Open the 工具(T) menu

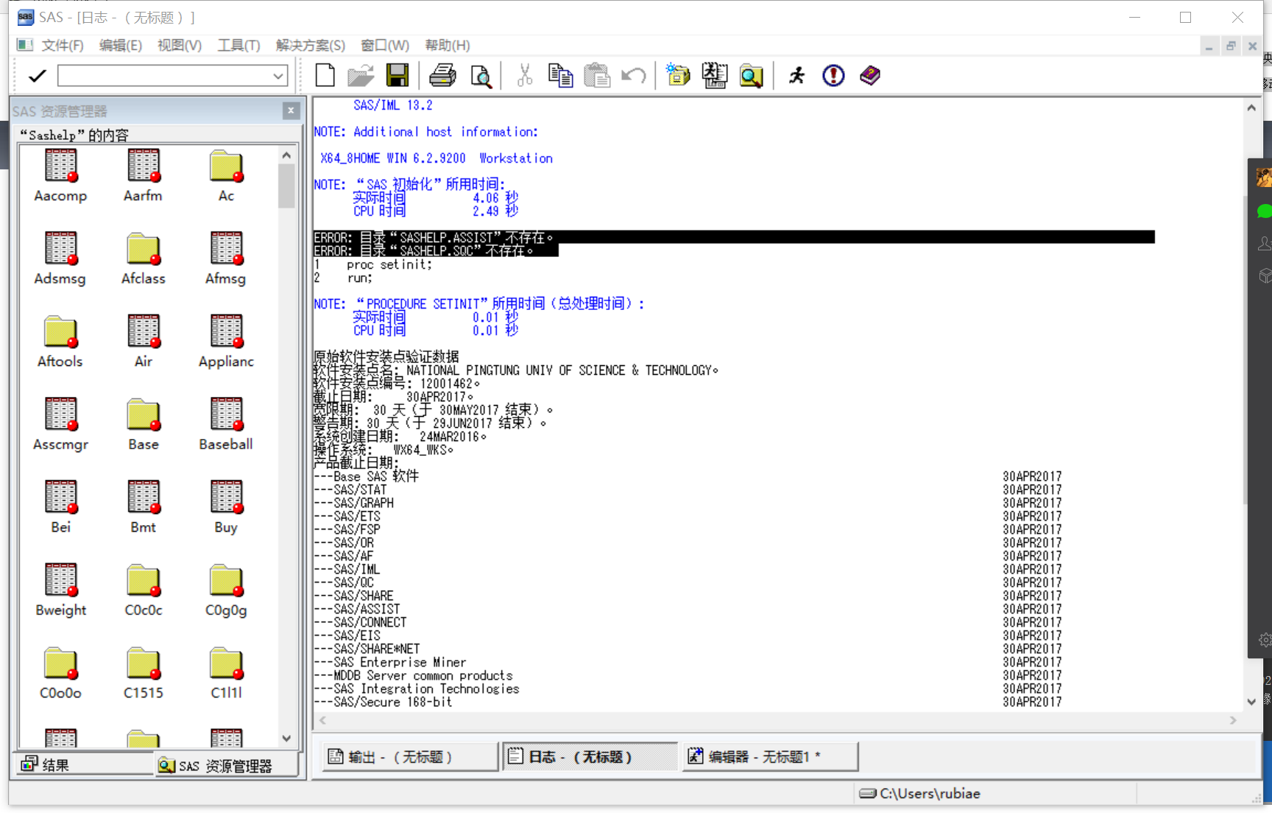coord(239,46)
